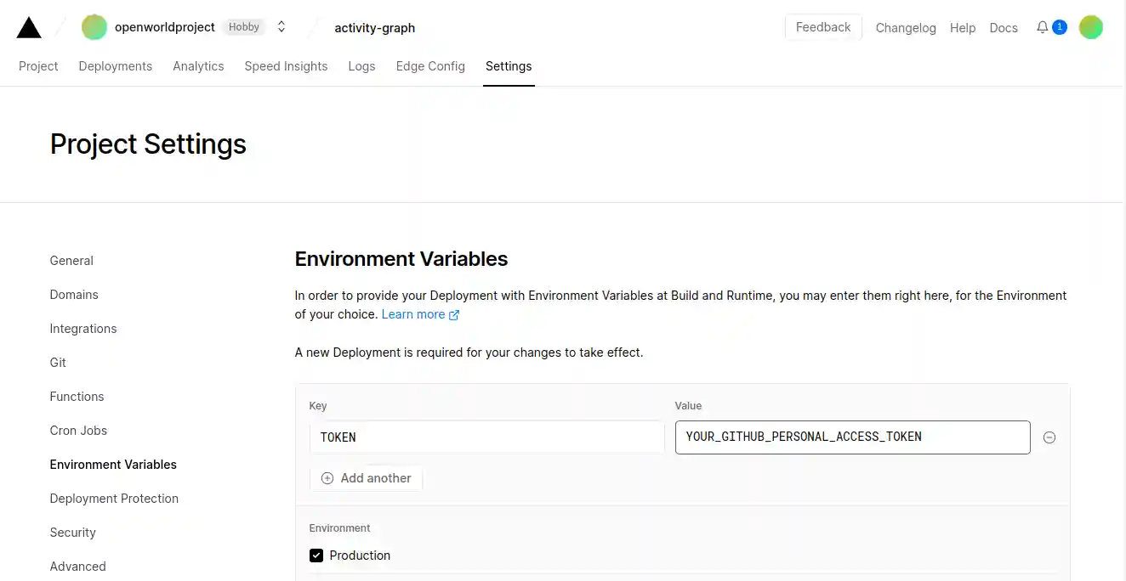Open the Changelog link
Screen dimensions: 1126x581
click(x=906, y=28)
